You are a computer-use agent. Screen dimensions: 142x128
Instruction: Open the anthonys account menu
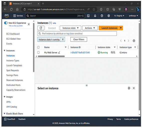point(134,16)
